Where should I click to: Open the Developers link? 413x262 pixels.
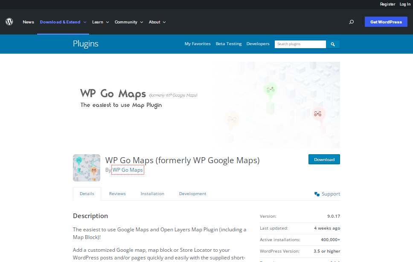[x=258, y=44]
